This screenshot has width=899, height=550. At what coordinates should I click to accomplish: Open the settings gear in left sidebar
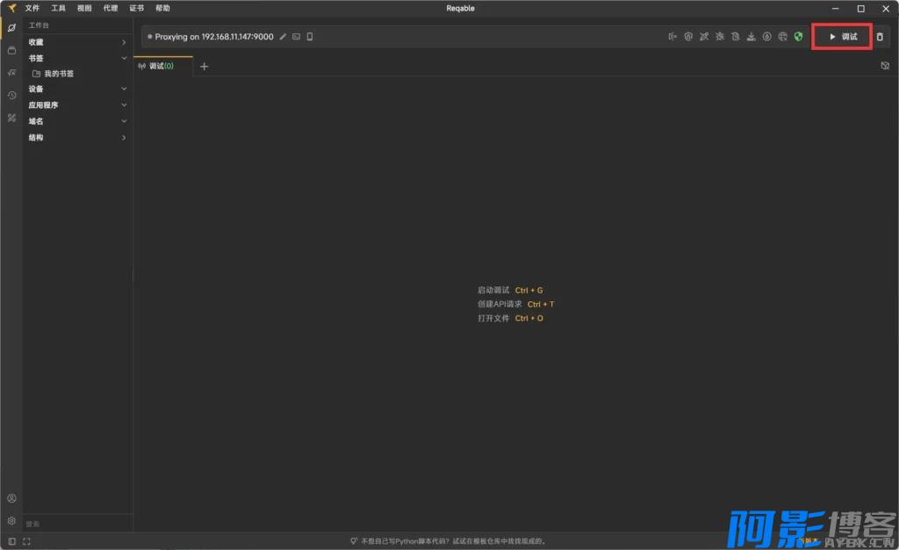(x=11, y=520)
